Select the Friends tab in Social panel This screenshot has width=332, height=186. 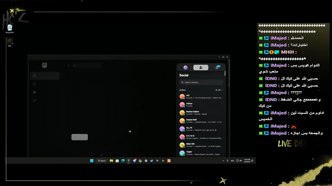click(201, 67)
